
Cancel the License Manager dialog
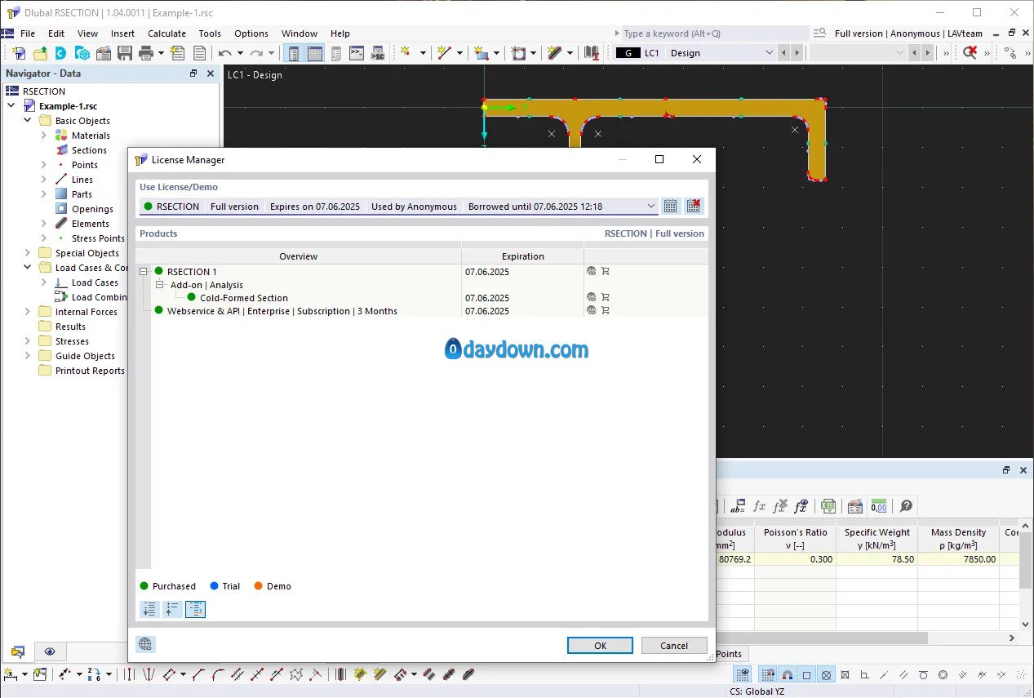click(x=674, y=645)
